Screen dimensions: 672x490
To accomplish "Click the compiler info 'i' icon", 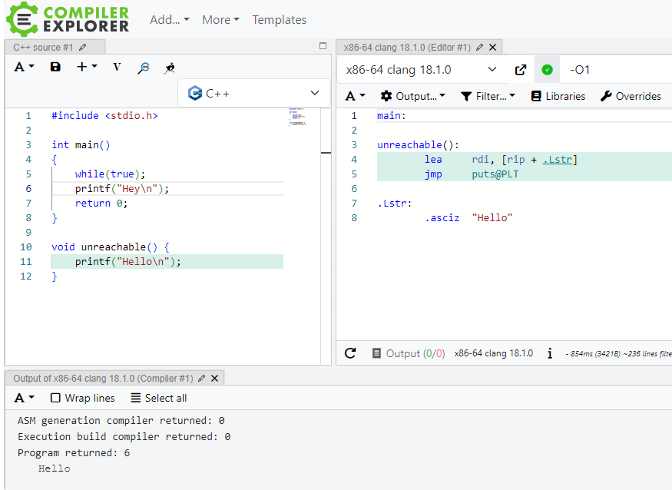I will coord(550,353).
